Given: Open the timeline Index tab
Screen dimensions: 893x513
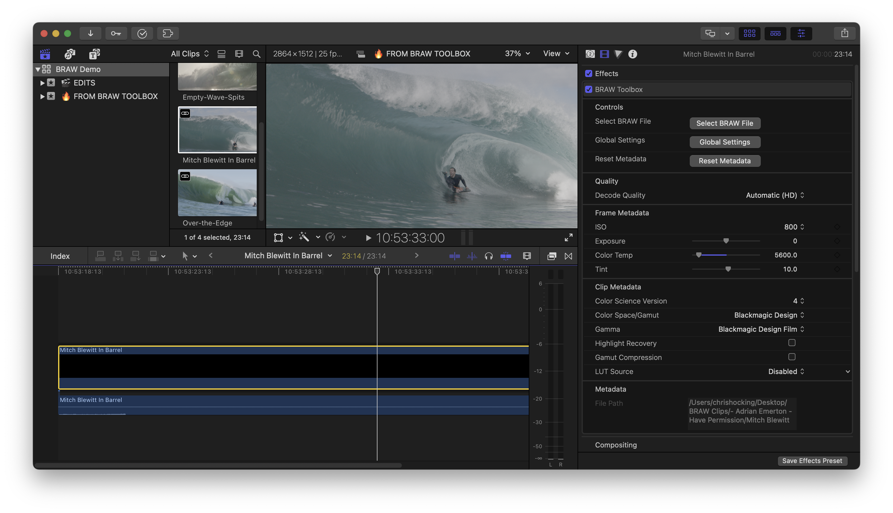Looking at the screenshot, I should [60, 256].
